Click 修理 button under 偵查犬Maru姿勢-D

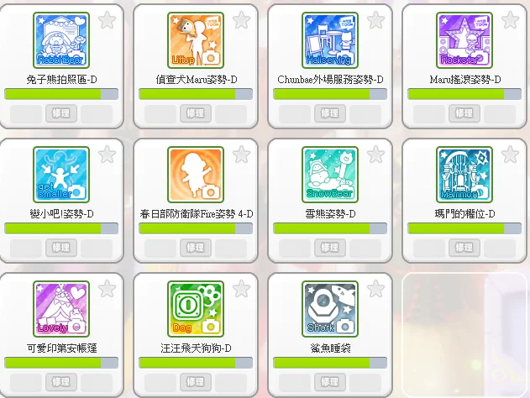[196, 113]
